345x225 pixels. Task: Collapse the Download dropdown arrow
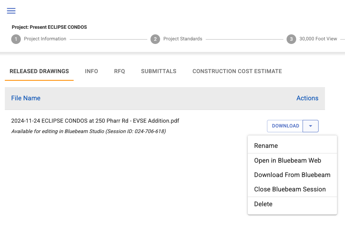[x=311, y=126]
